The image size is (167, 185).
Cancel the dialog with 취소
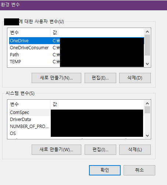139,170
